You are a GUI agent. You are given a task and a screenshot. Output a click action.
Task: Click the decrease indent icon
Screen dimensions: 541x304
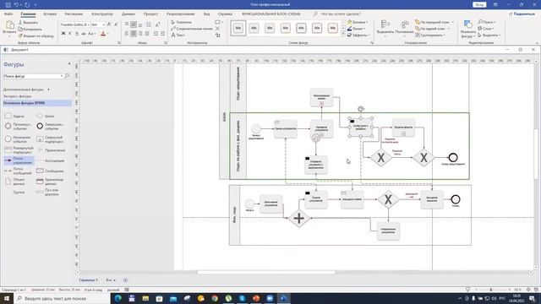(156, 34)
